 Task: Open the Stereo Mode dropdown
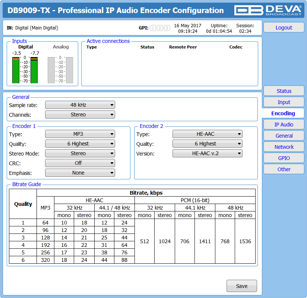tap(80, 153)
